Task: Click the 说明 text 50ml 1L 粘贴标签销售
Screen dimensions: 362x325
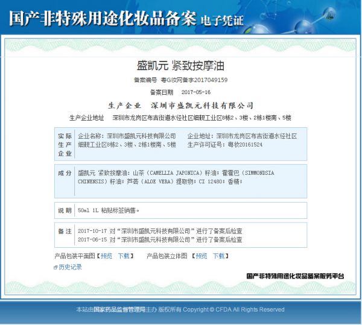Action: [x=109, y=210]
